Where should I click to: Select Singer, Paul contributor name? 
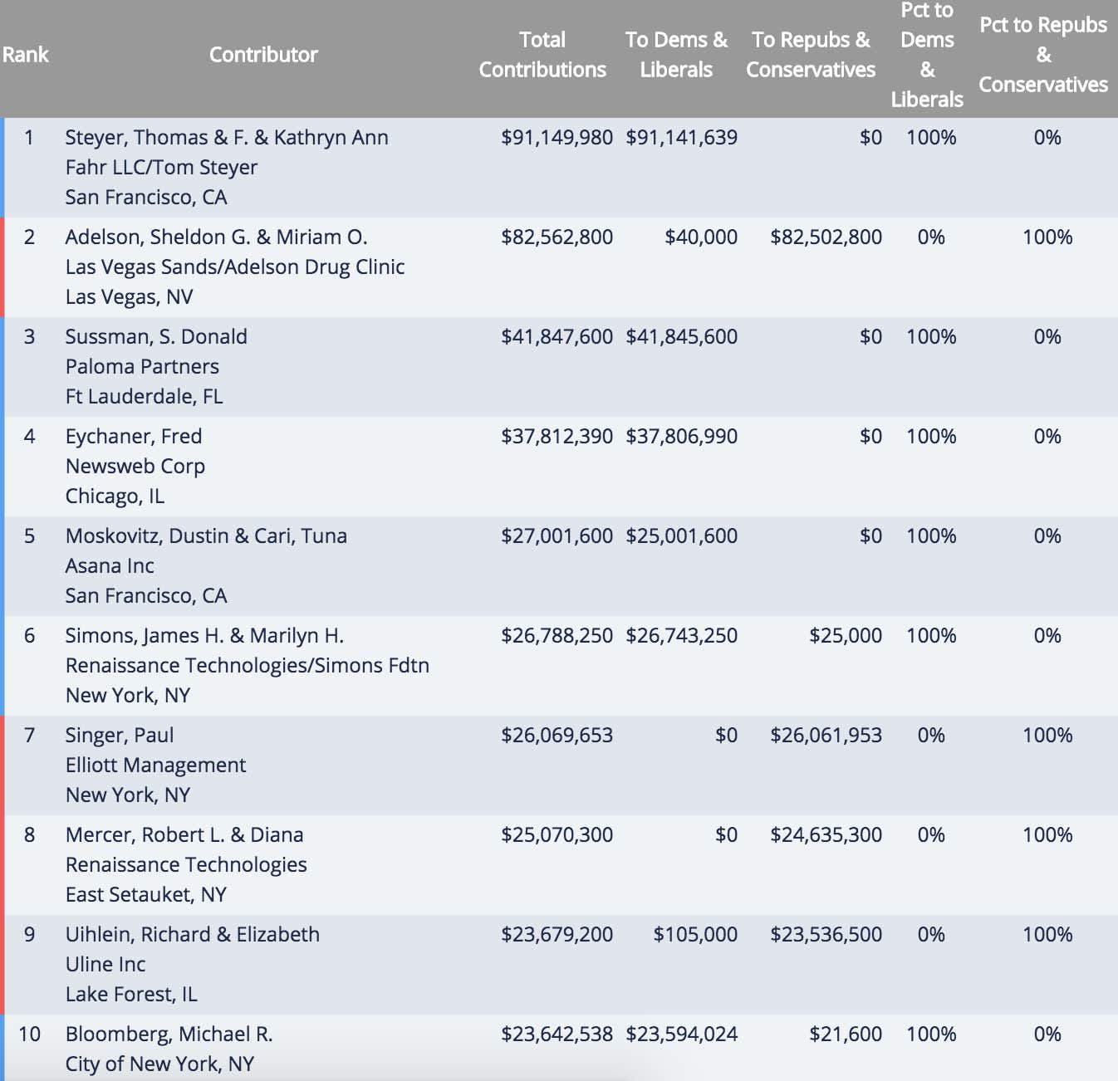pos(120,735)
